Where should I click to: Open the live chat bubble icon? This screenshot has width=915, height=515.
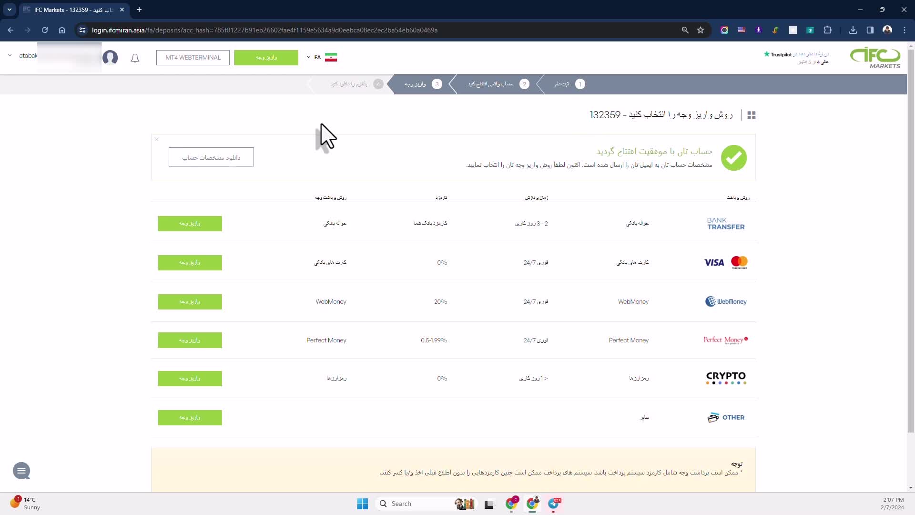tap(21, 471)
